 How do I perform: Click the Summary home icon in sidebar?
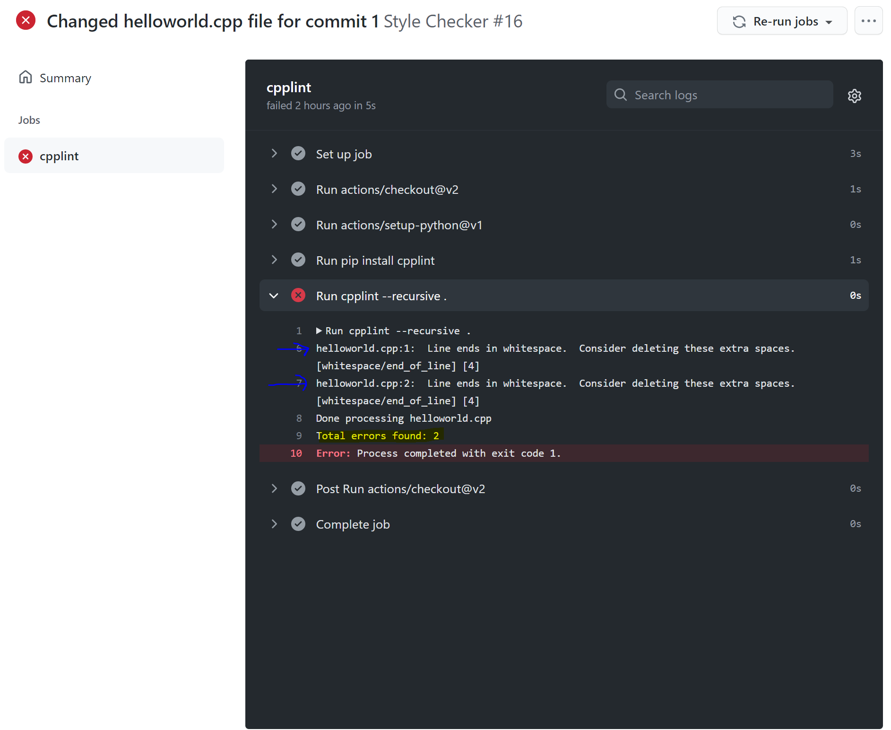[x=25, y=77]
